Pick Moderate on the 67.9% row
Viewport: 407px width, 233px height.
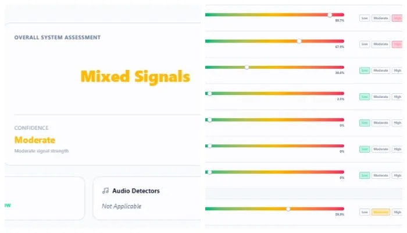(x=381, y=44)
